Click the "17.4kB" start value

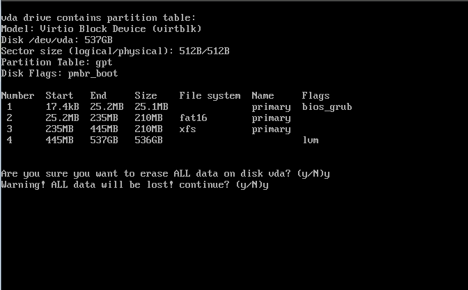[x=62, y=106]
